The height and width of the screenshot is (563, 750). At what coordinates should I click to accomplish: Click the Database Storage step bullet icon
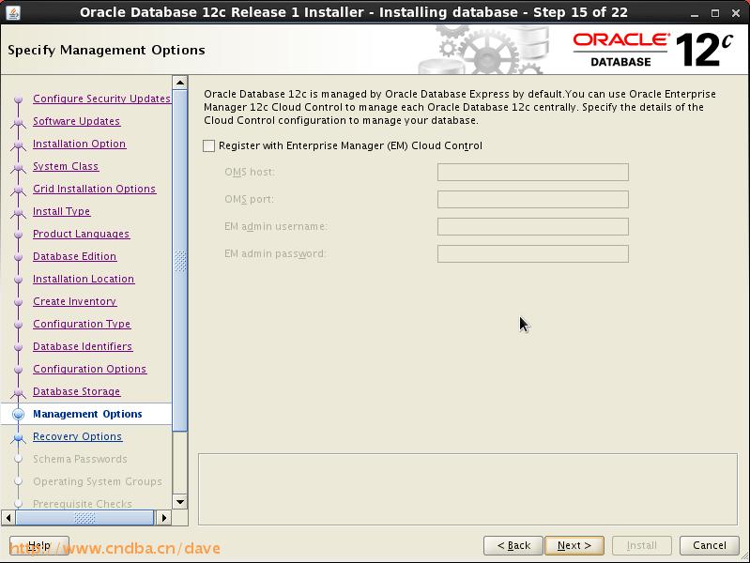pyautogui.click(x=18, y=392)
